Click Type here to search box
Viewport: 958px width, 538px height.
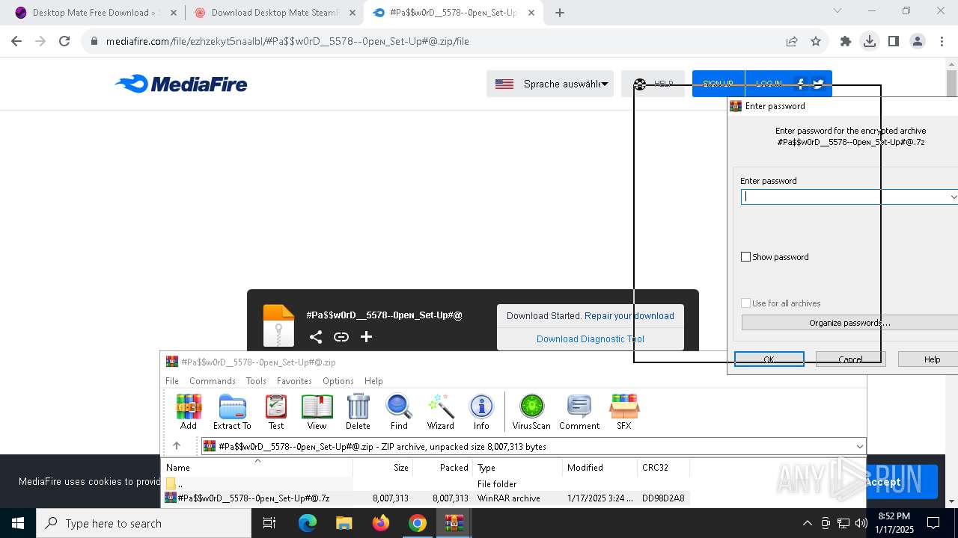tap(144, 523)
